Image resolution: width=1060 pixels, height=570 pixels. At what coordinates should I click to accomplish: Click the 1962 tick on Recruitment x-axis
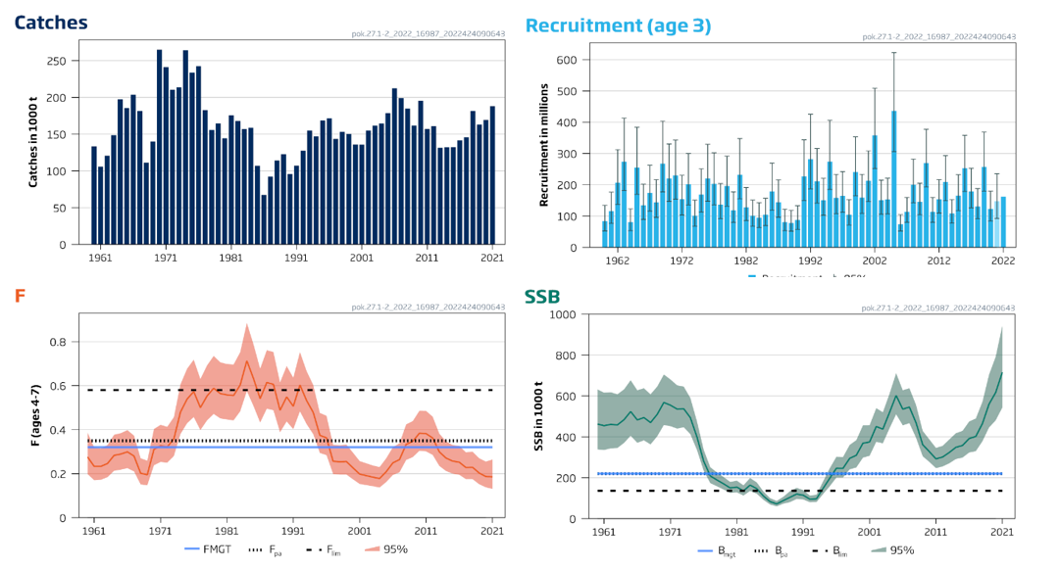click(617, 261)
